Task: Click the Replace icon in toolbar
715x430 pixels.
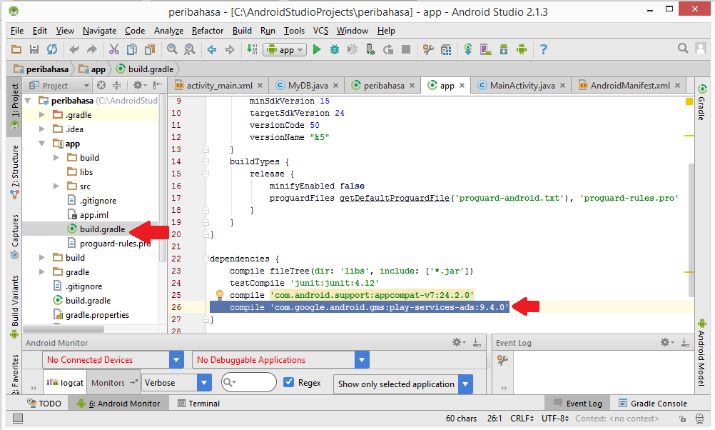Action: click(190, 49)
